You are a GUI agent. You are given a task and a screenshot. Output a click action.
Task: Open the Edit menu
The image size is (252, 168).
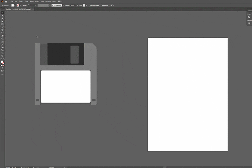[x=16, y=1]
